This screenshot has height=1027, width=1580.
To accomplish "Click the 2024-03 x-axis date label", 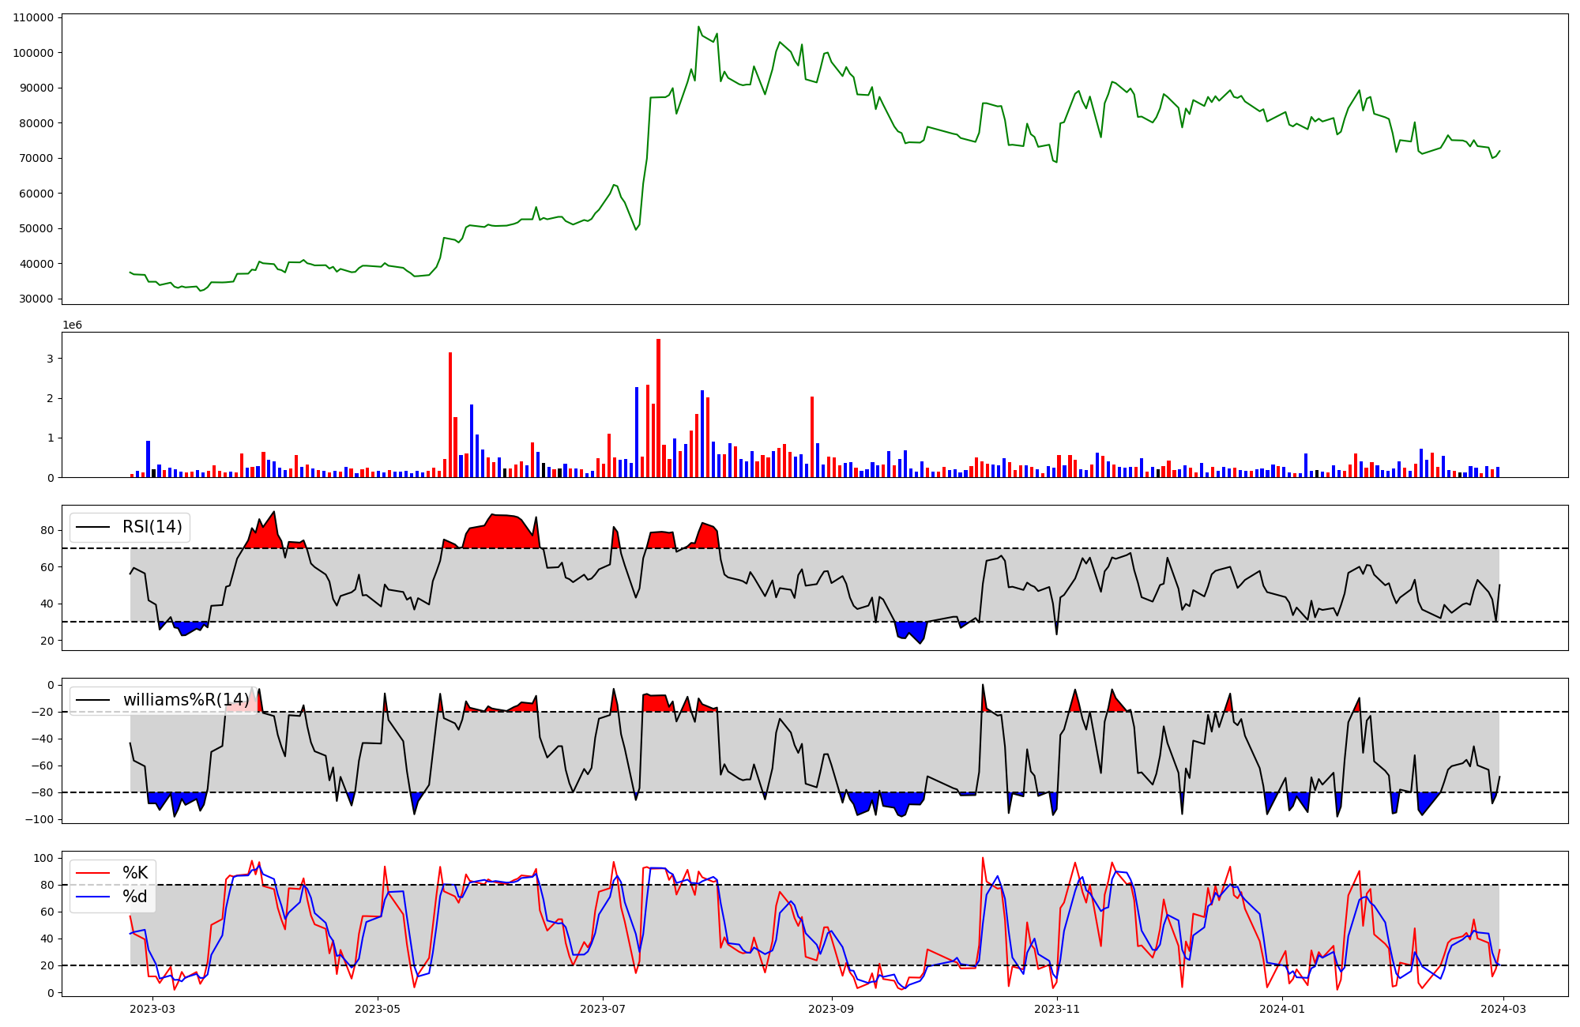I will [x=1503, y=1009].
